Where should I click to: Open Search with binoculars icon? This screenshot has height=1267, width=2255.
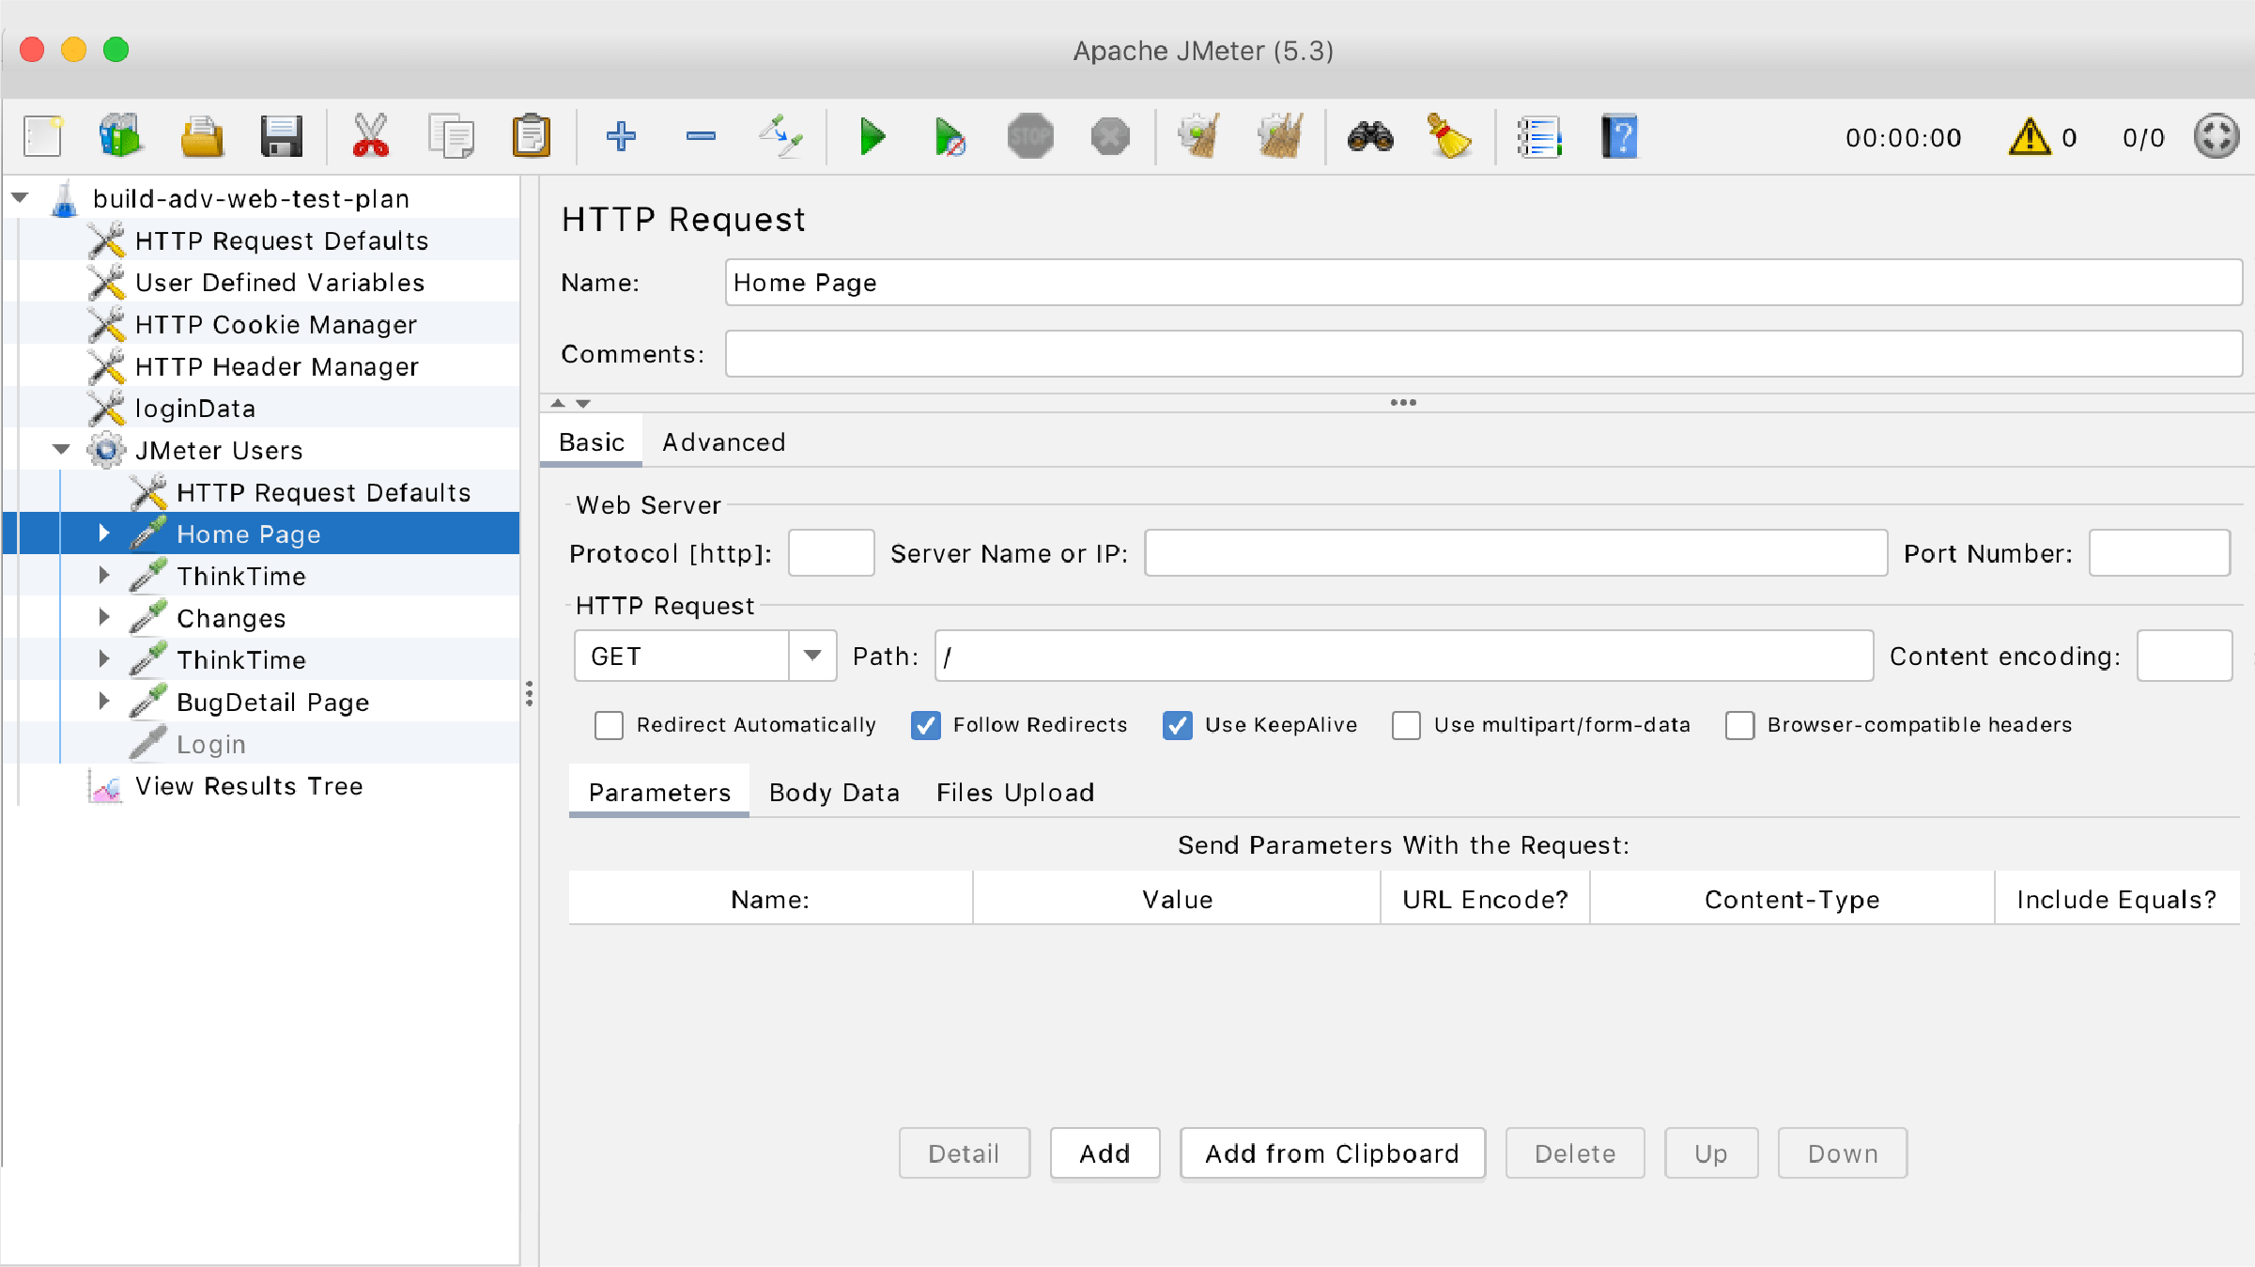click(1370, 137)
